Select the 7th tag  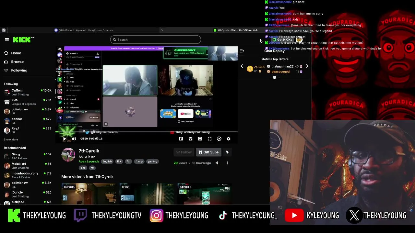coord(128,161)
